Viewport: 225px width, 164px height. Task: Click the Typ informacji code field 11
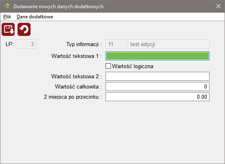tap(116, 44)
